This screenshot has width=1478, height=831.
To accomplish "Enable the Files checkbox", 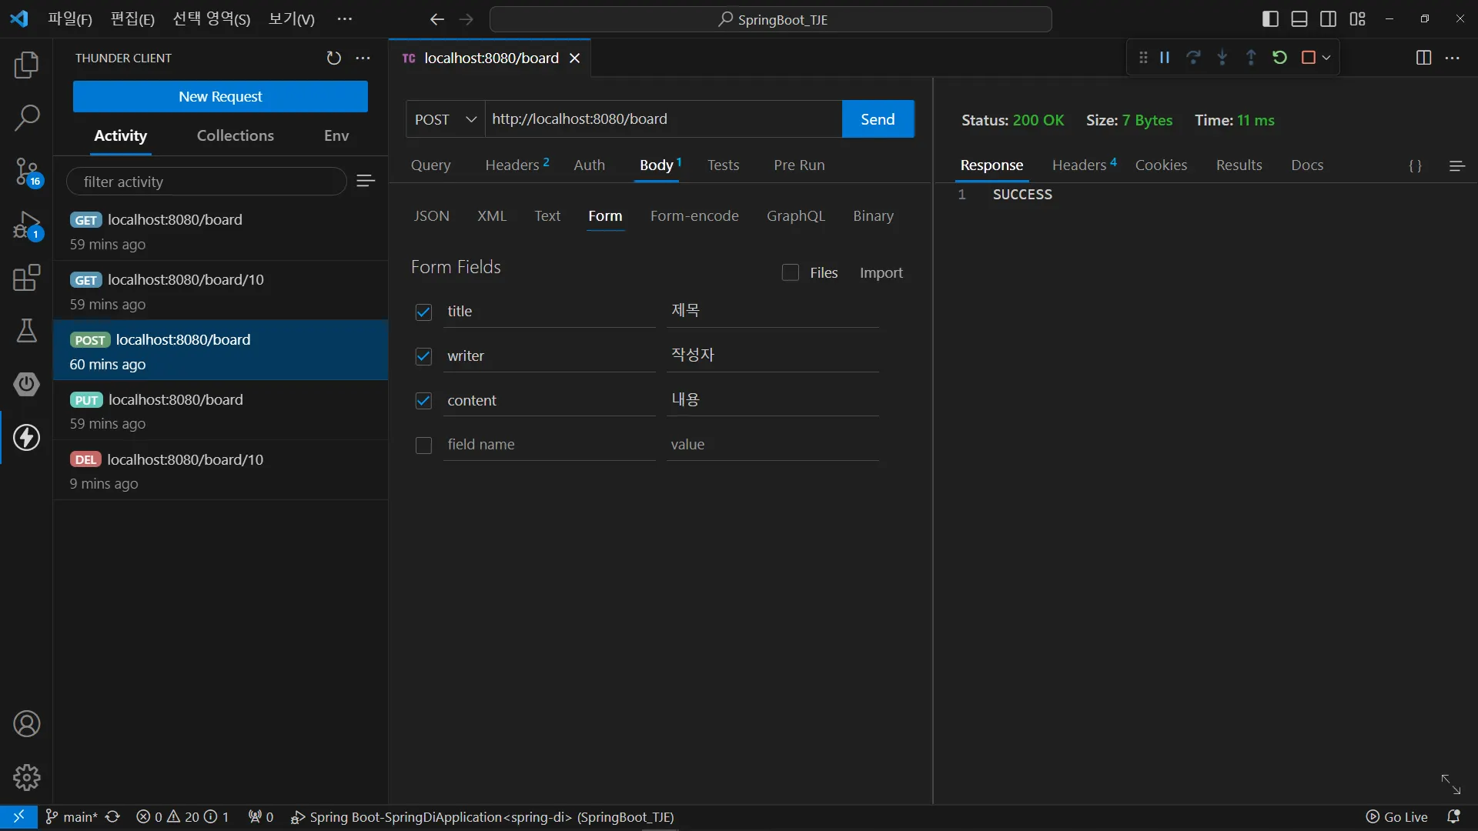I will pos(790,272).
